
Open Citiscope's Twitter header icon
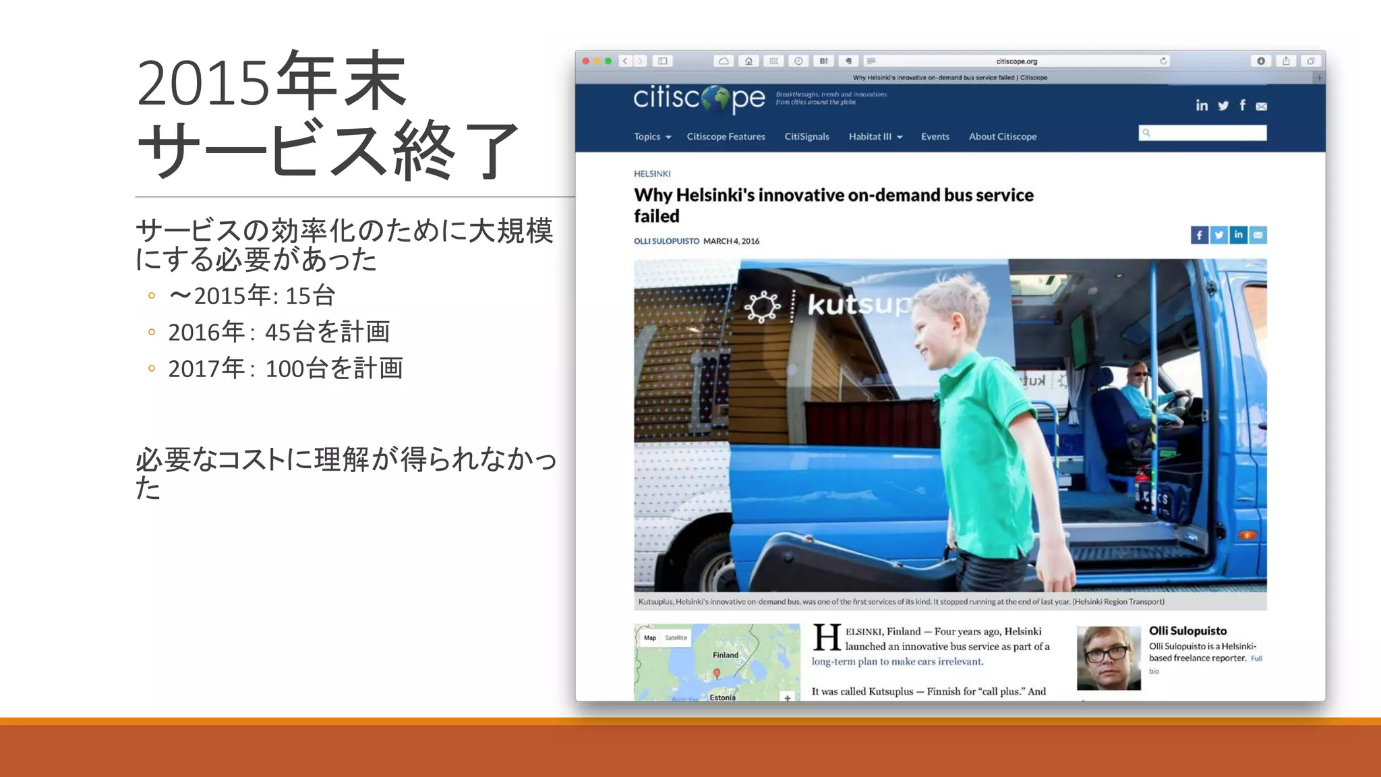(1223, 106)
